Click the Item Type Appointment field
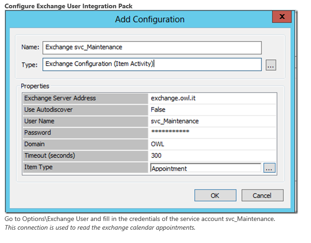311x243 pixels. (x=206, y=168)
